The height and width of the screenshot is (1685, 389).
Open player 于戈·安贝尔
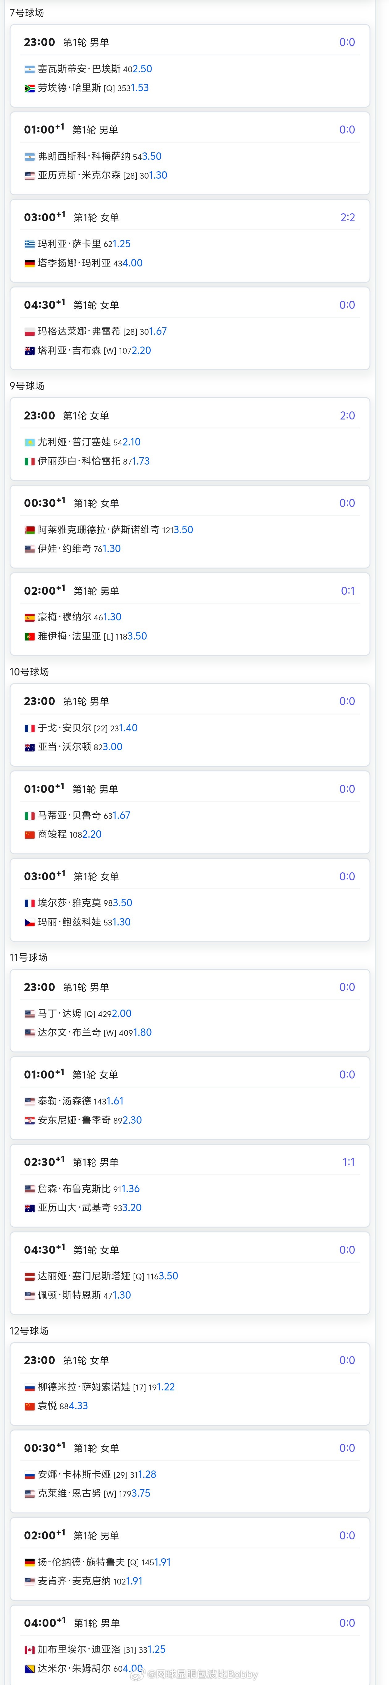[64, 728]
